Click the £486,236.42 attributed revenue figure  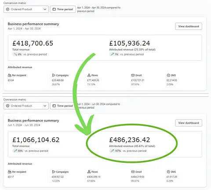[x=130, y=139]
